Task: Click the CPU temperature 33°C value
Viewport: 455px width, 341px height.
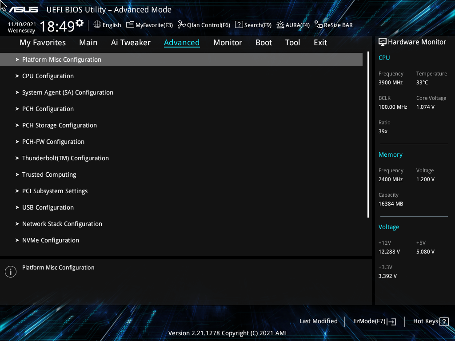Action: pyautogui.click(x=422, y=83)
